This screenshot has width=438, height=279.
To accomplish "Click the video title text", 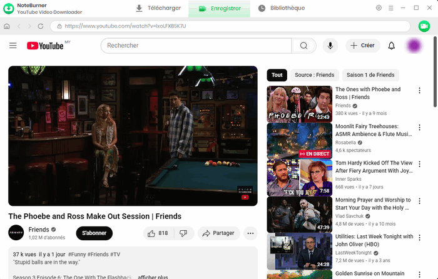I will click(94, 216).
